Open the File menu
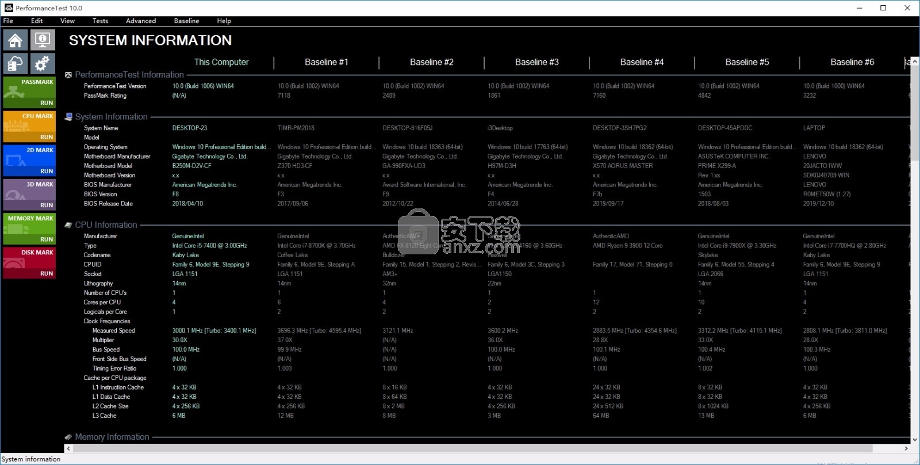This screenshot has width=920, height=465. point(8,21)
